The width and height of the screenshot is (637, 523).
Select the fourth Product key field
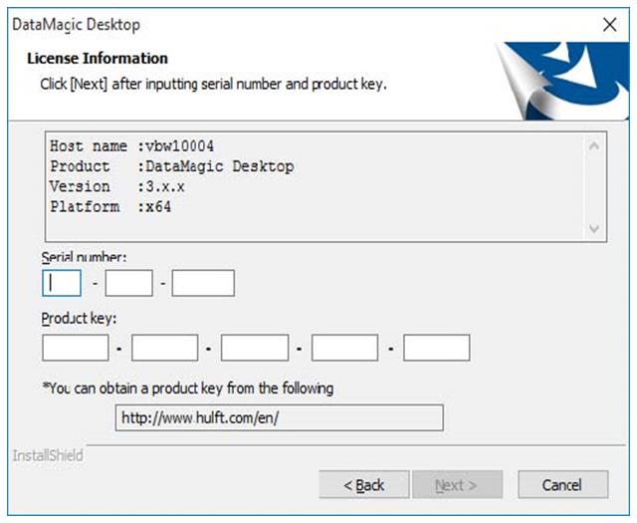tap(344, 348)
